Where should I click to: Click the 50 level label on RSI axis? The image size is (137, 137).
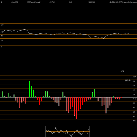point(2,36)
